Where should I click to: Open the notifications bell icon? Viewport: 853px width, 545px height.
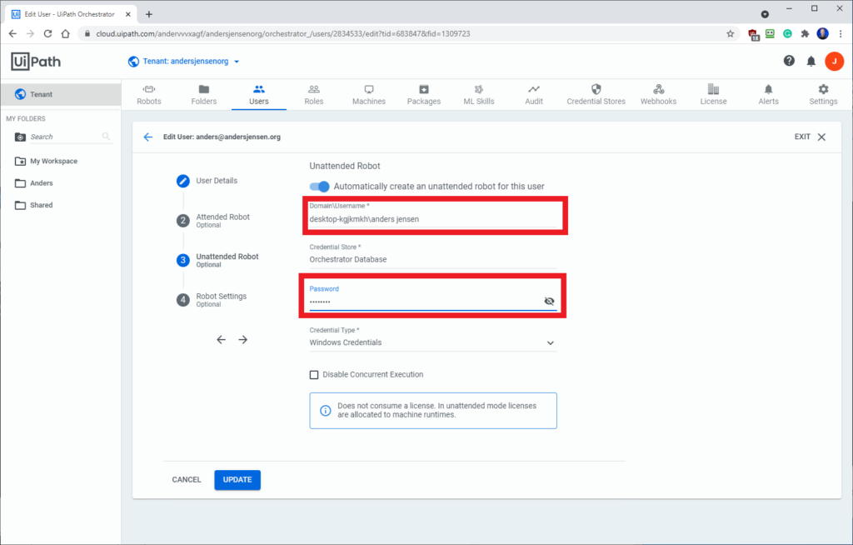811,62
